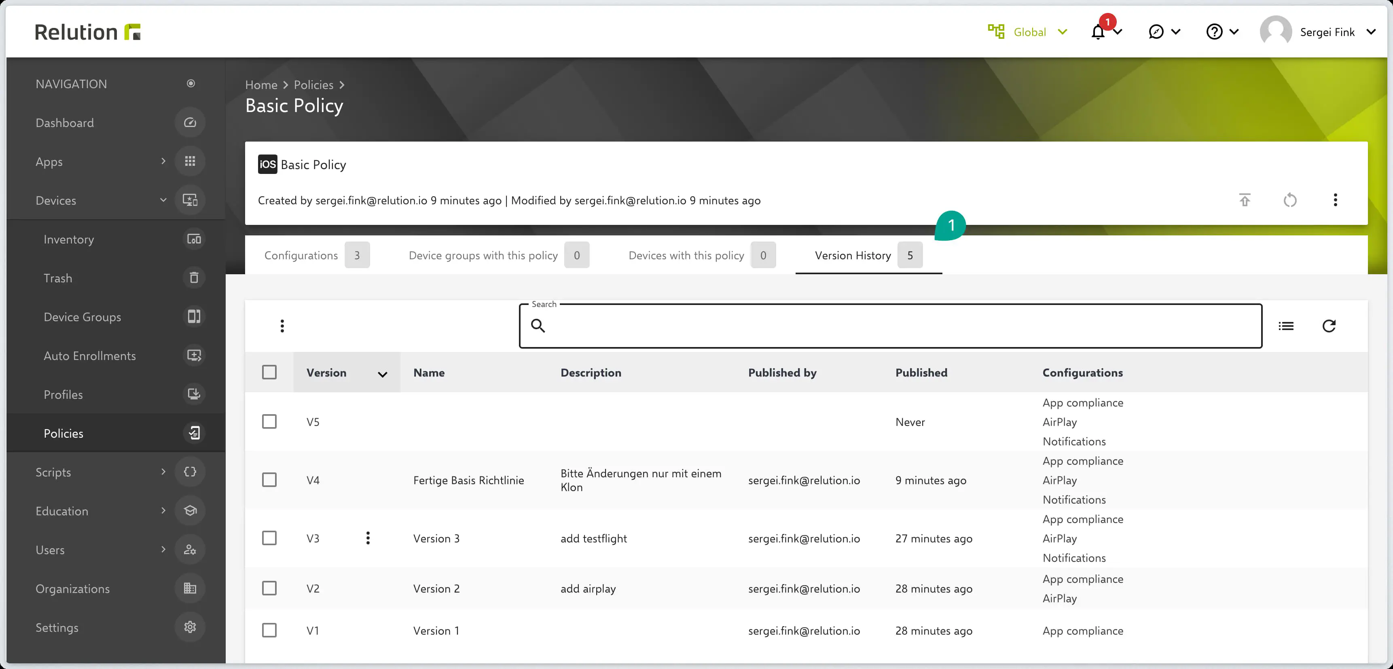Open the Sergei Fink user dropdown
The height and width of the screenshot is (669, 1393).
click(1327, 32)
